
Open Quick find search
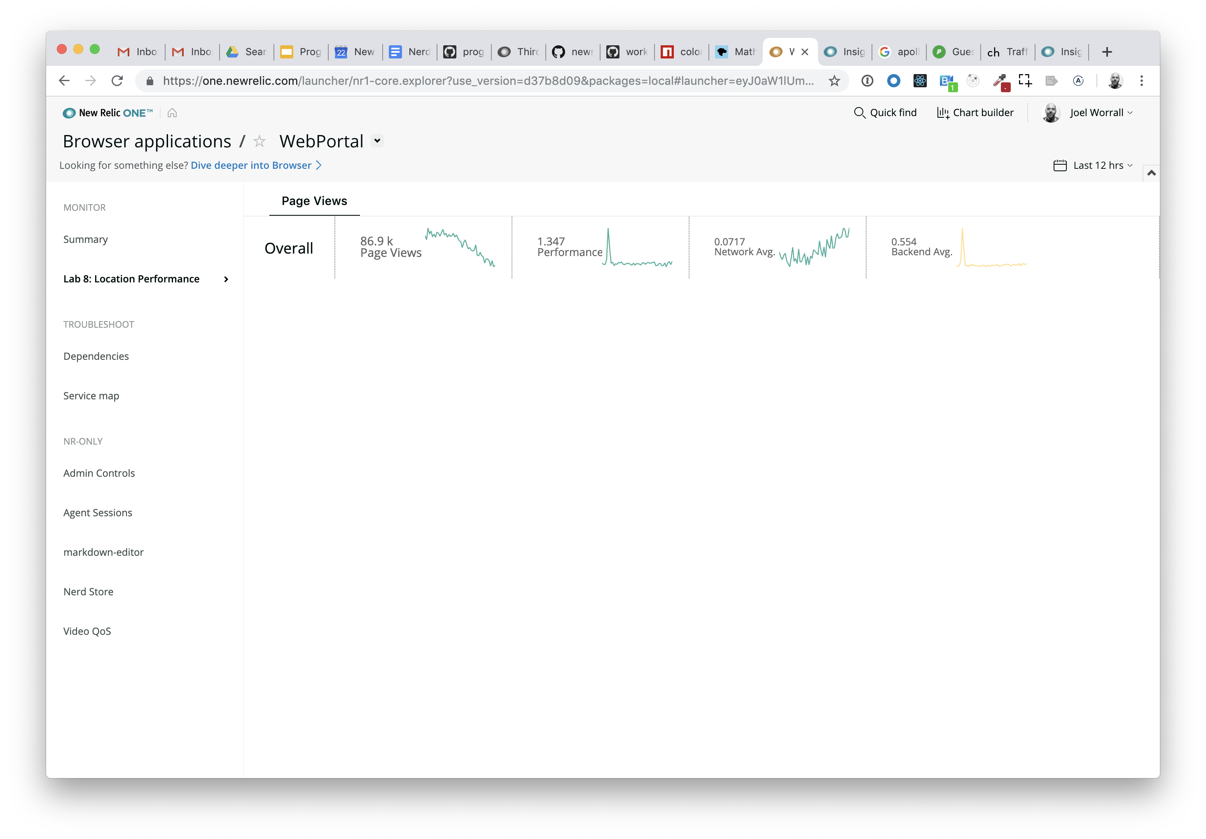pyautogui.click(x=885, y=112)
